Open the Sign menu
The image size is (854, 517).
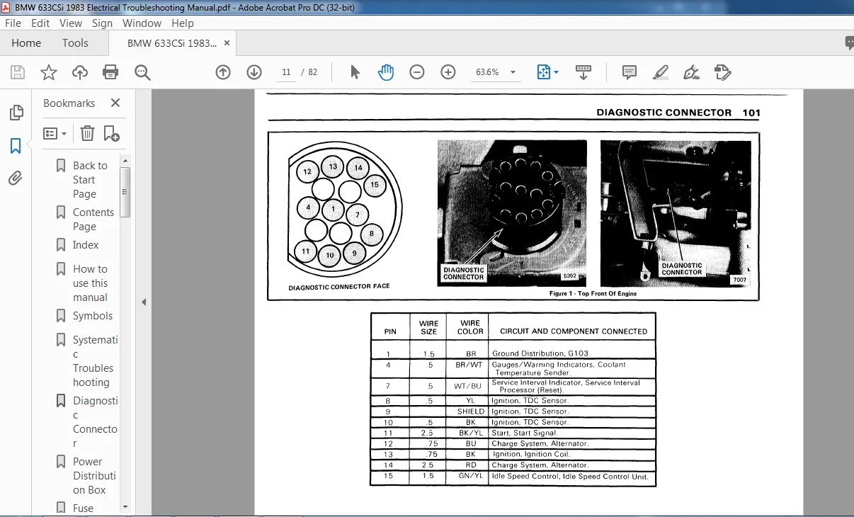102,23
